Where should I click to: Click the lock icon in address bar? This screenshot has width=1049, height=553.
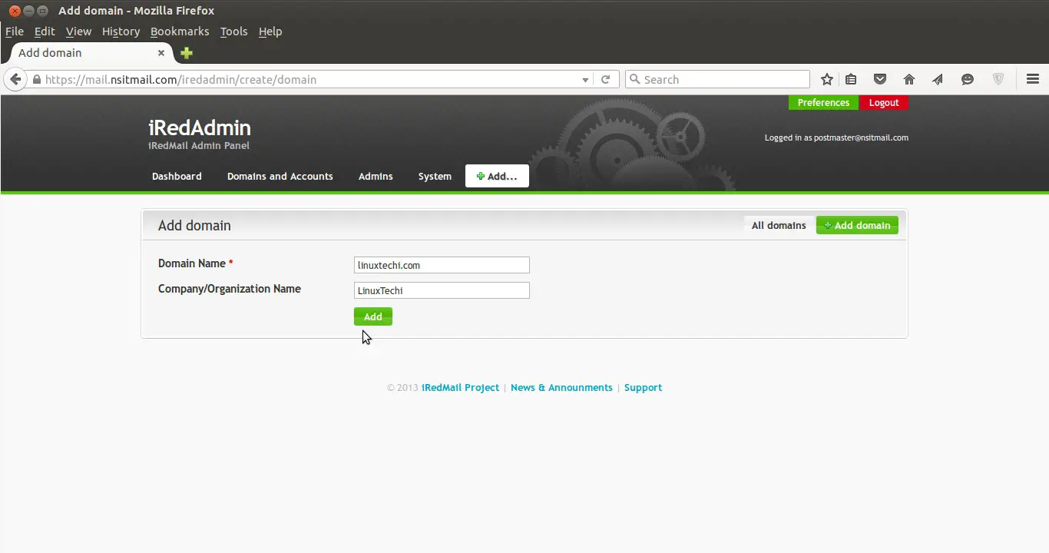[x=36, y=79]
